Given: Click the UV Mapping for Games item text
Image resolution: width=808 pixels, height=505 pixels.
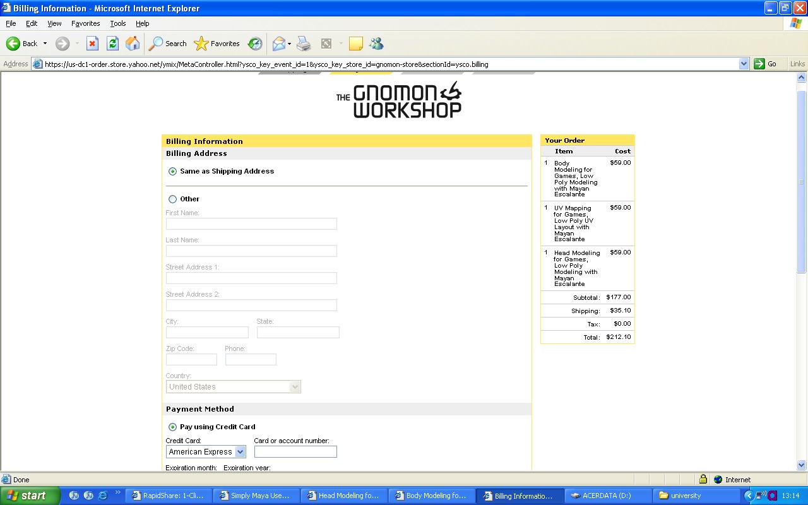Looking at the screenshot, I should (x=573, y=223).
